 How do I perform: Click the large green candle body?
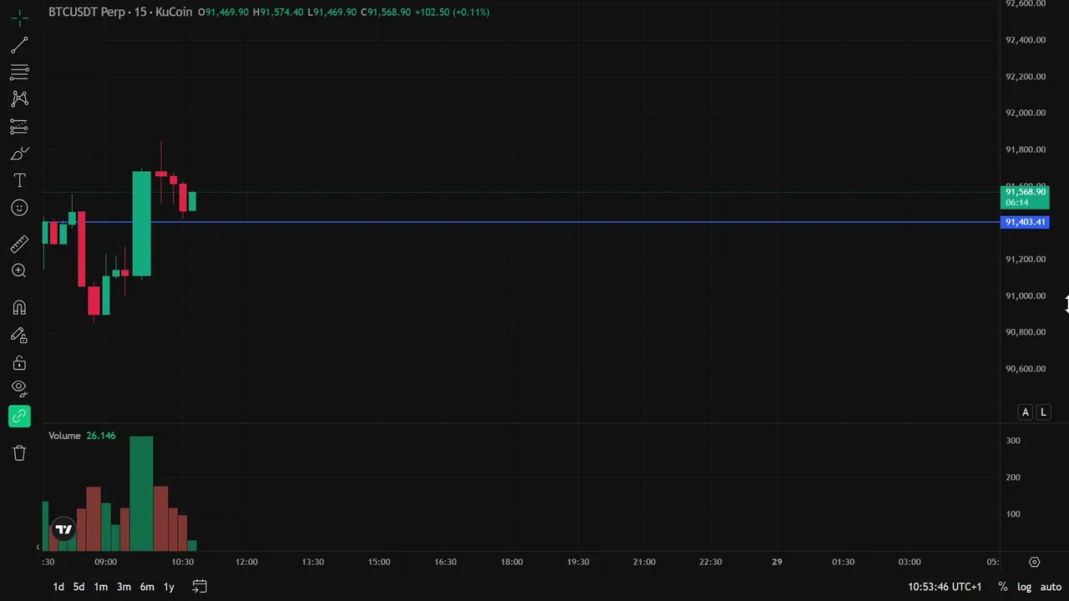[142, 224]
